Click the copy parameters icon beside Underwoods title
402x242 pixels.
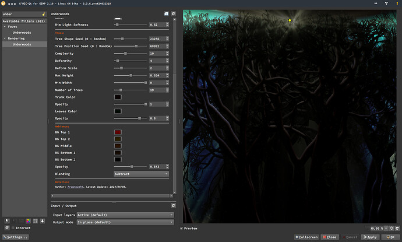(166, 13)
